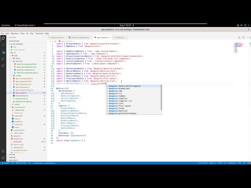
Task: Open the File menu
Action: pyautogui.click(x=2, y=33)
